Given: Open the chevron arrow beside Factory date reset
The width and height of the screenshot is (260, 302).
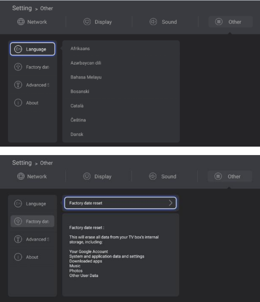Looking at the screenshot, I should pyautogui.click(x=171, y=203).
